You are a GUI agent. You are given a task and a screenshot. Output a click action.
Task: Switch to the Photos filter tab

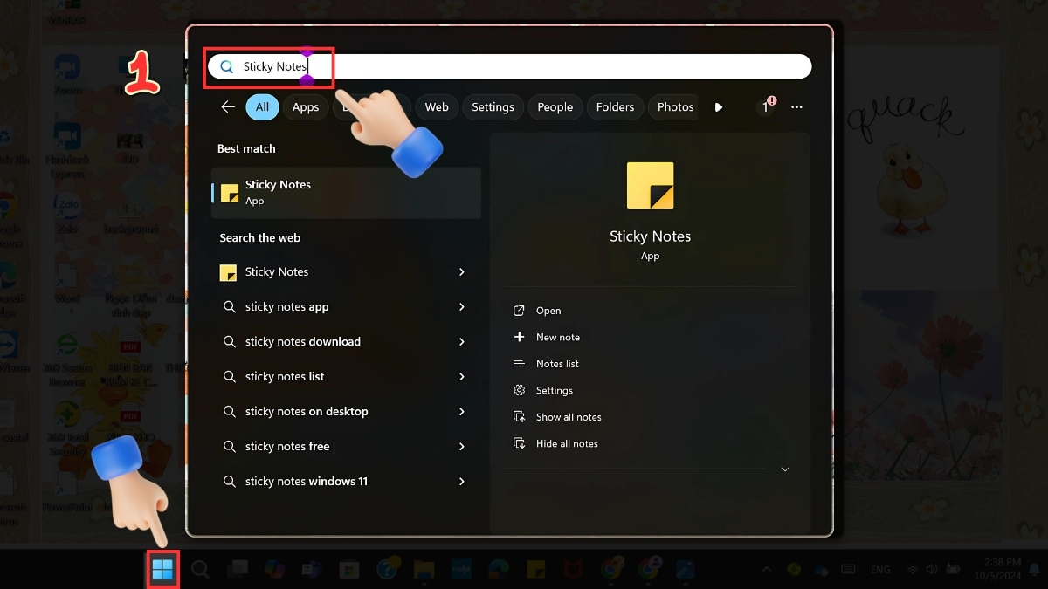(x=675, y=106)
